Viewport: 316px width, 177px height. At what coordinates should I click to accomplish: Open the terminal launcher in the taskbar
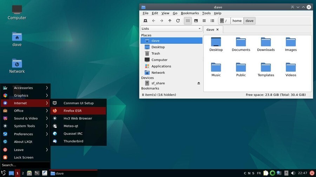37,173
